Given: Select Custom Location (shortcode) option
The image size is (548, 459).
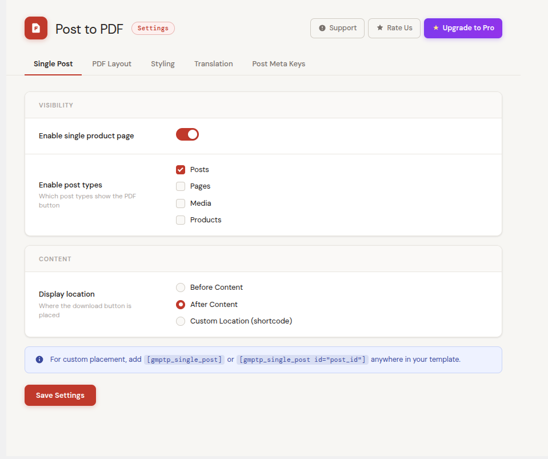Looking at the screenshot, I should point(181,321).
